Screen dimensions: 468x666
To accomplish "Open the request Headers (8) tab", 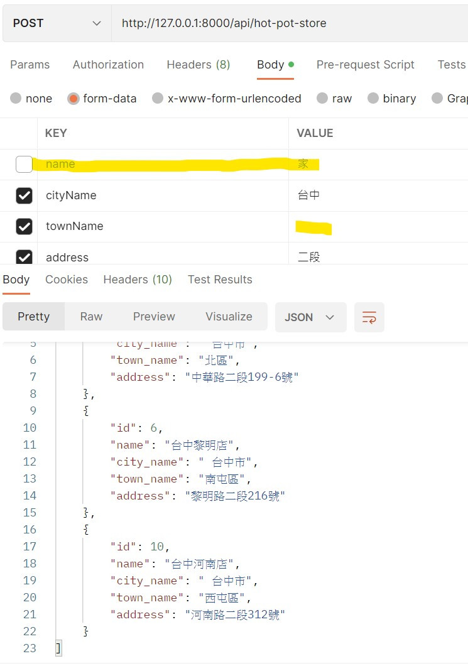I will tap(198, 65).
